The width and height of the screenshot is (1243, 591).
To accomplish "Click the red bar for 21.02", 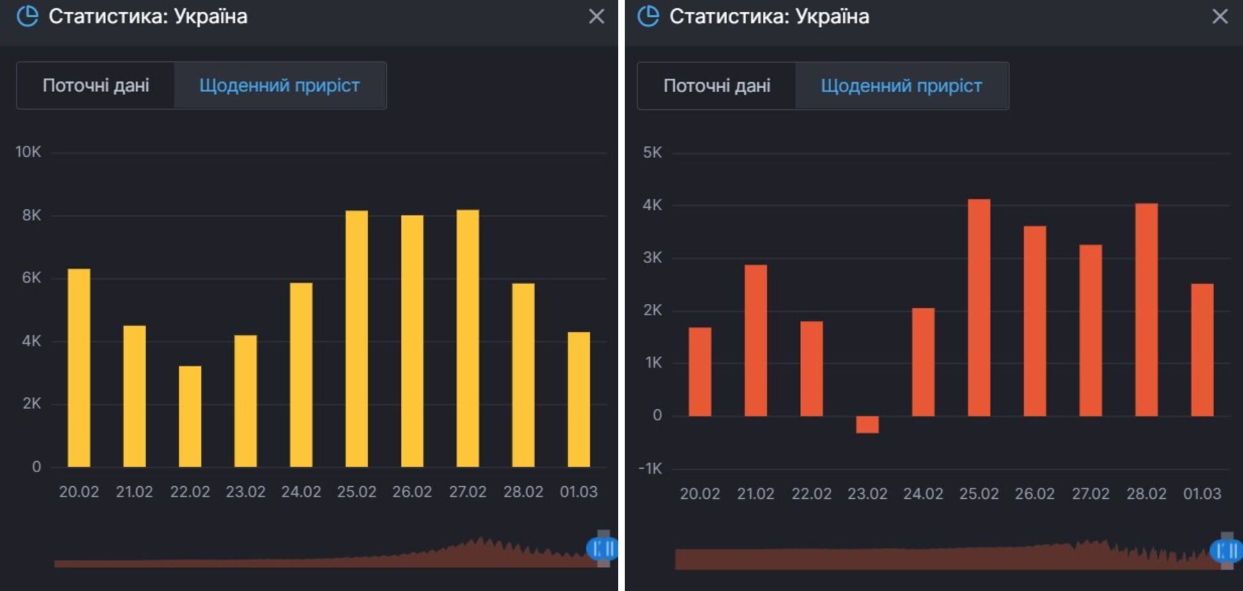I will (755, 340).
